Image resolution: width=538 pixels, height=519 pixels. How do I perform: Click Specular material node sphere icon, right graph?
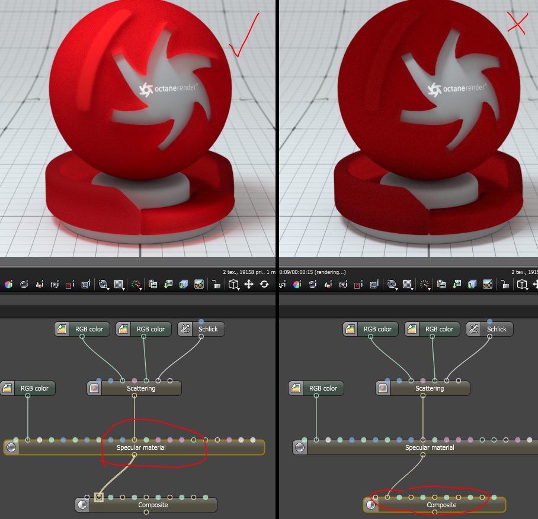[x=300, y=448]
